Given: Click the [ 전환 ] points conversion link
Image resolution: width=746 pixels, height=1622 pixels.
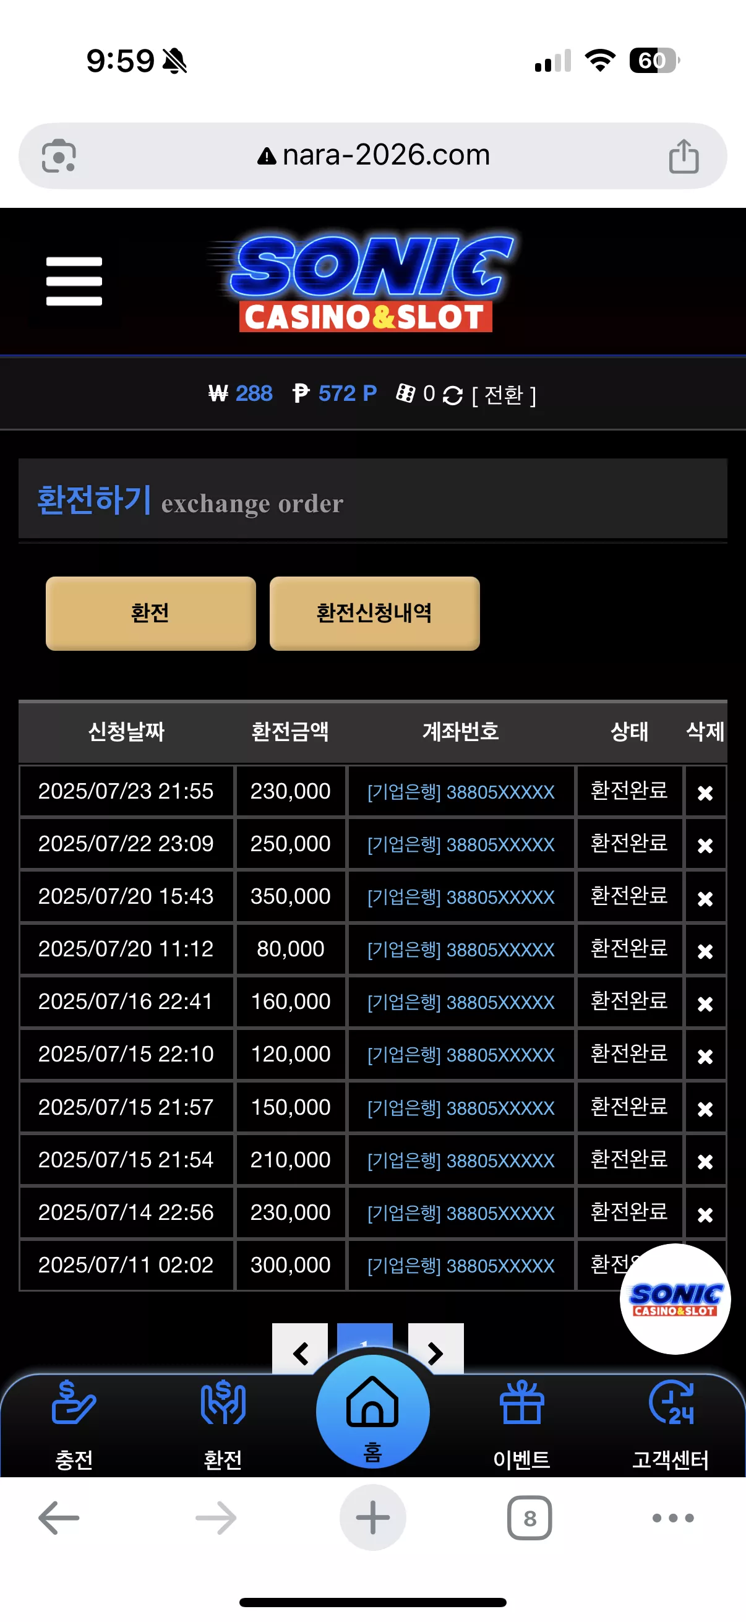Looking at the screenshot, I should tap(504, 395).
